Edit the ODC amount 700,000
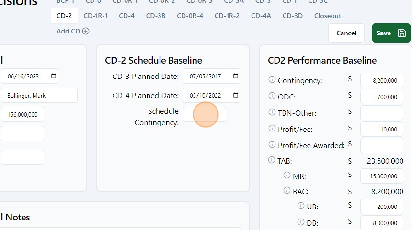 point(381,97)
